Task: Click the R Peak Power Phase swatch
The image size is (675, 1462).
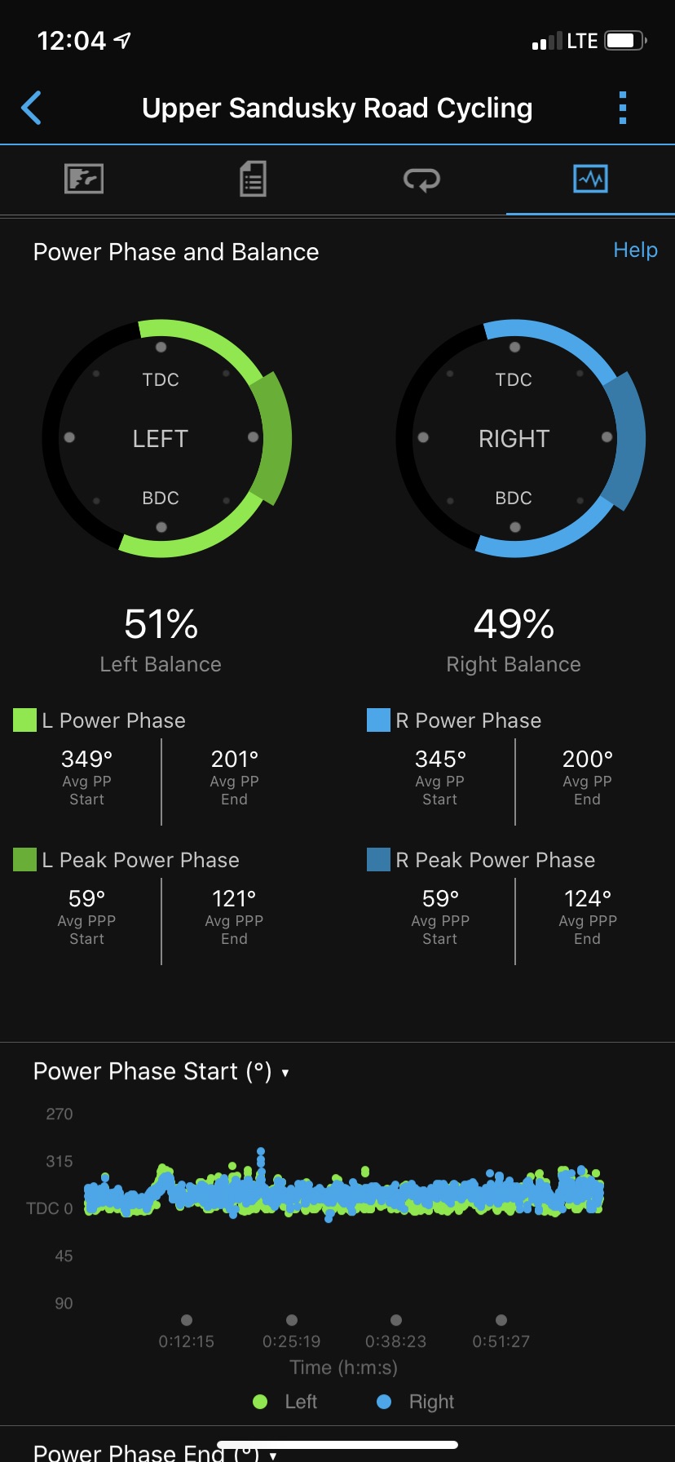Action: 378,860
